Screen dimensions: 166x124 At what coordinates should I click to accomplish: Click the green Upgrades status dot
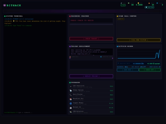(70, 83)
